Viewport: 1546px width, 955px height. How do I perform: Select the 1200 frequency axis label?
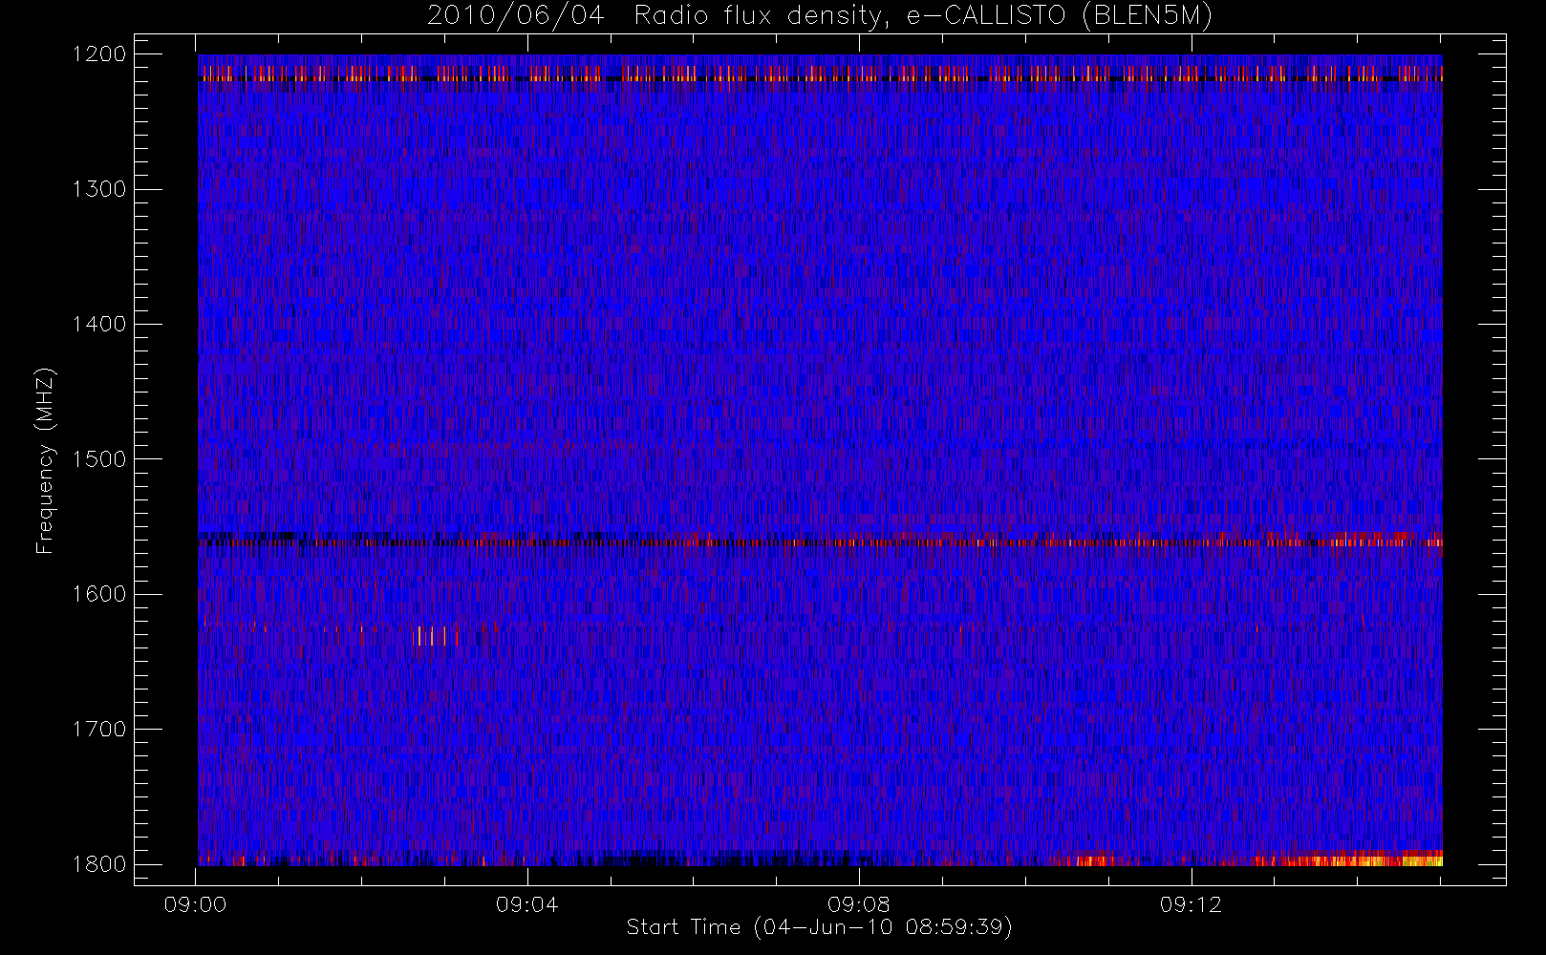click(x=99, y=54)
